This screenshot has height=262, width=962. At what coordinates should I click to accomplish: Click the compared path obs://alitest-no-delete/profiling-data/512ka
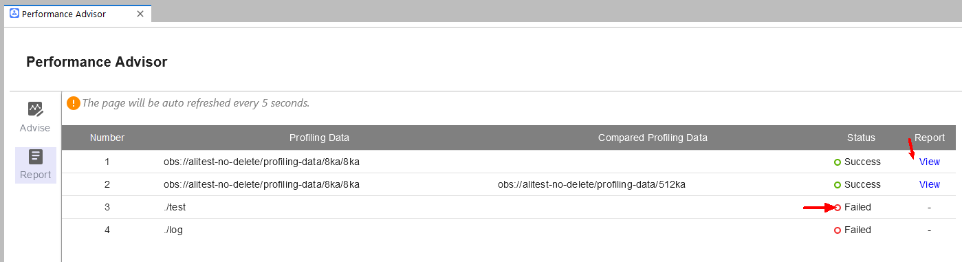point(591,184)
